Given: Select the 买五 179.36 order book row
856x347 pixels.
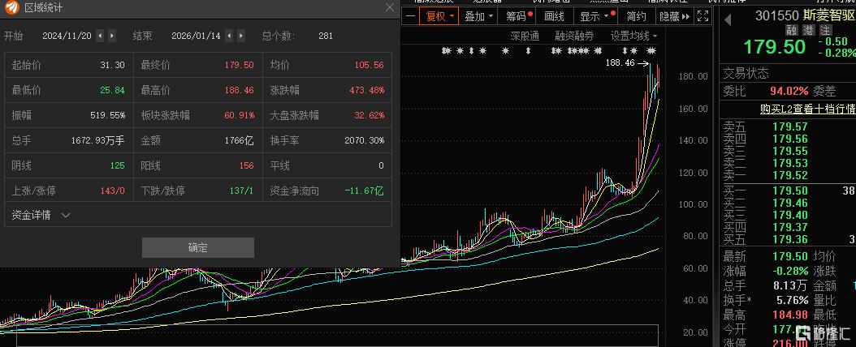Looking at the screenshot, I should click(x=787, y=238).
